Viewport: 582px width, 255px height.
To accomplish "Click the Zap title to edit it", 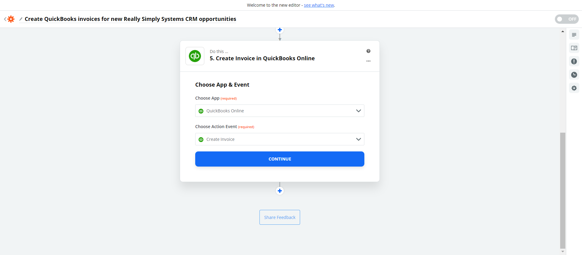I will point(130,19).
